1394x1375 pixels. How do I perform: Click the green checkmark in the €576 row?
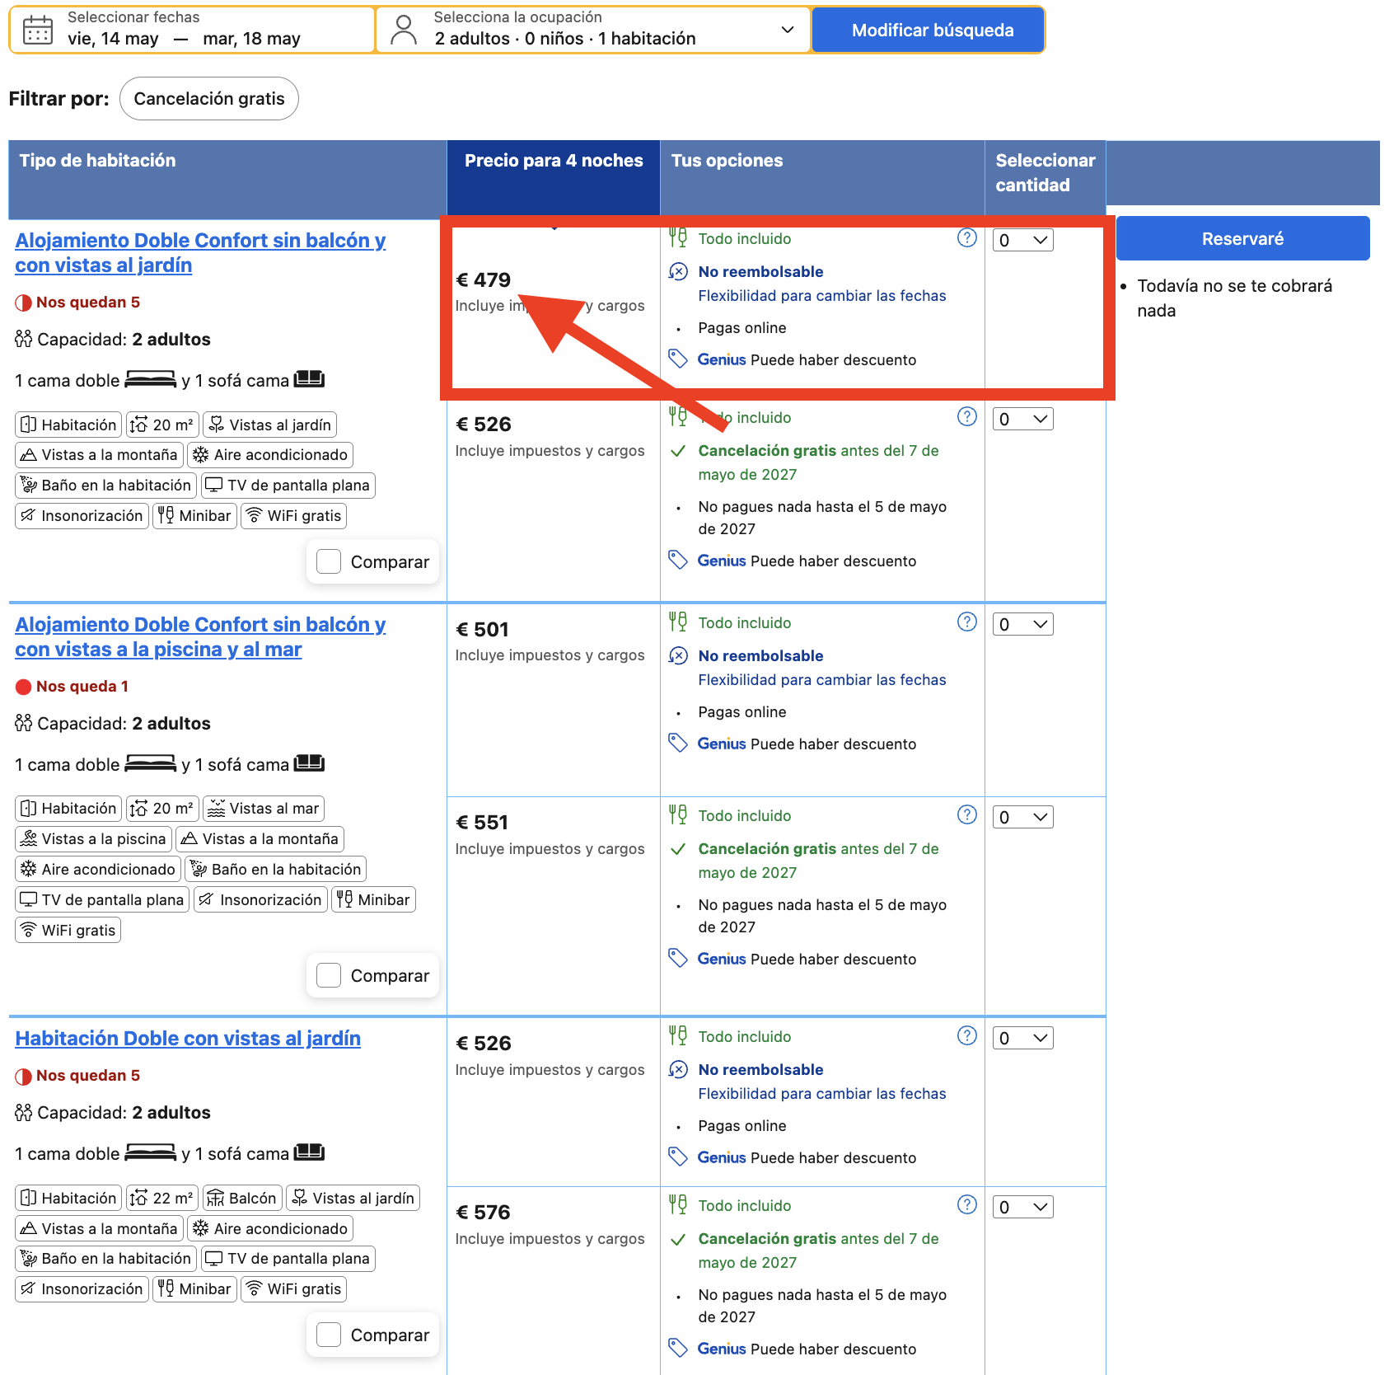[678, 1240]
